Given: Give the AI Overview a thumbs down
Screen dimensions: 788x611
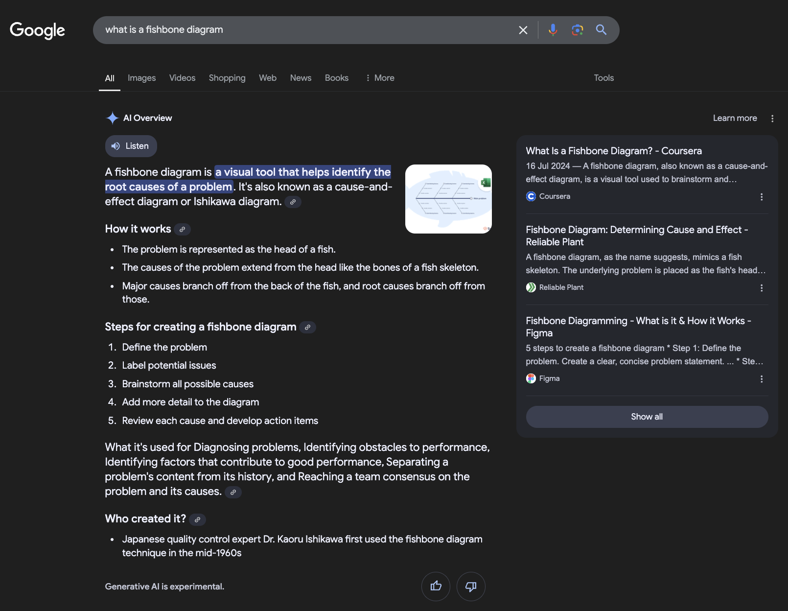Looking at the screenshot, I should pyautogui.click(x=470, y=586).
